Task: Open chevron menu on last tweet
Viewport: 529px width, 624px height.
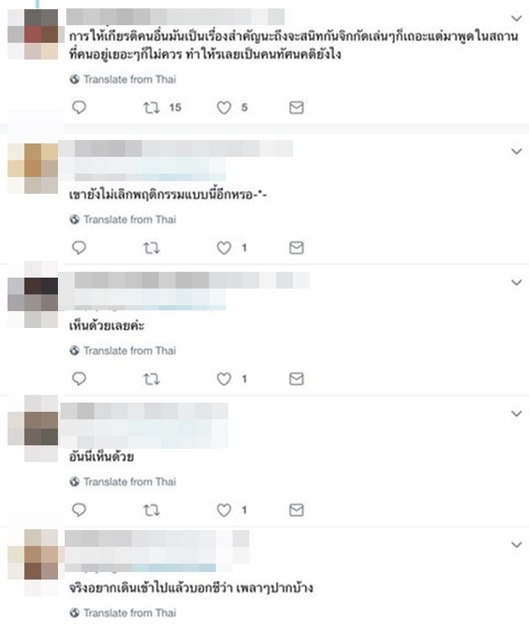Action: click(516, 544)
